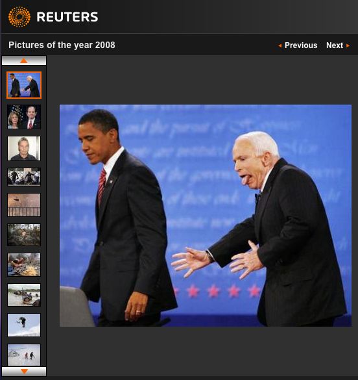Image resolution: width=358 pixels, height=380 pixels.
Task: Select the thumbnail showing a railing and wall
Action: click(x=24, y=205)
